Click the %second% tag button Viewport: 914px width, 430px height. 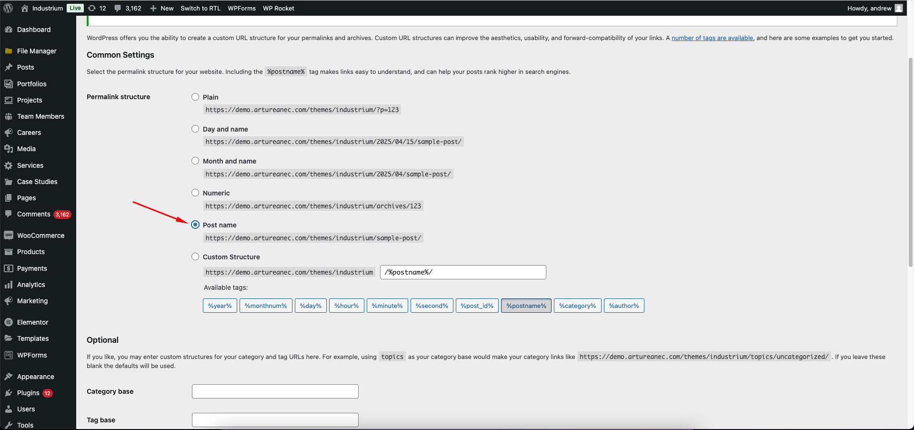[x=432, y=306]
